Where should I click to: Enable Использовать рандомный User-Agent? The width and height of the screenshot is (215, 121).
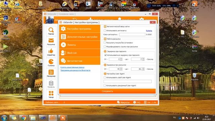click(x=104, y=85)
